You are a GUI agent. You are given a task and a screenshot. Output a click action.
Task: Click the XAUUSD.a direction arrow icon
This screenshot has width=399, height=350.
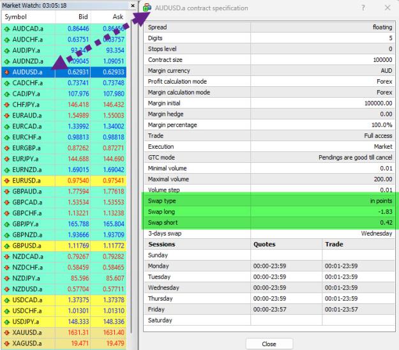pyautogui.click(x=7, y=333)
